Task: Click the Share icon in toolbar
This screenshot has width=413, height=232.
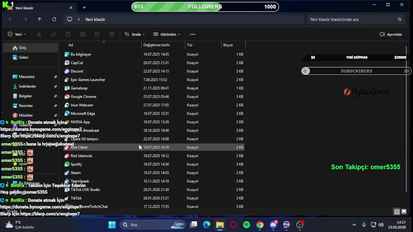Action: [x=97, y=34]
